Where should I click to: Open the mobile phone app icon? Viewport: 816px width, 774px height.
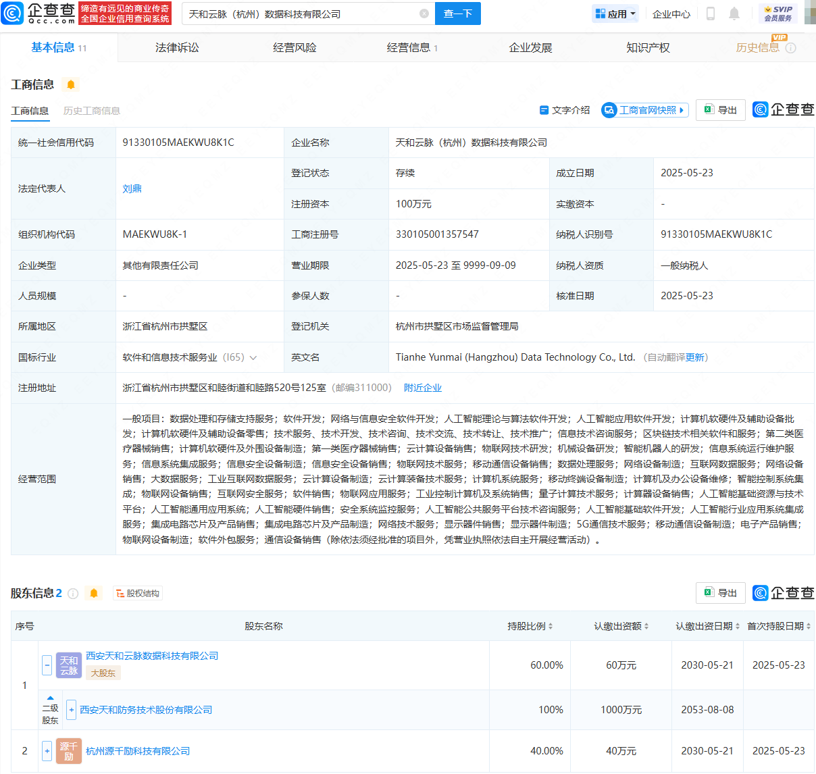coord(711,14)
